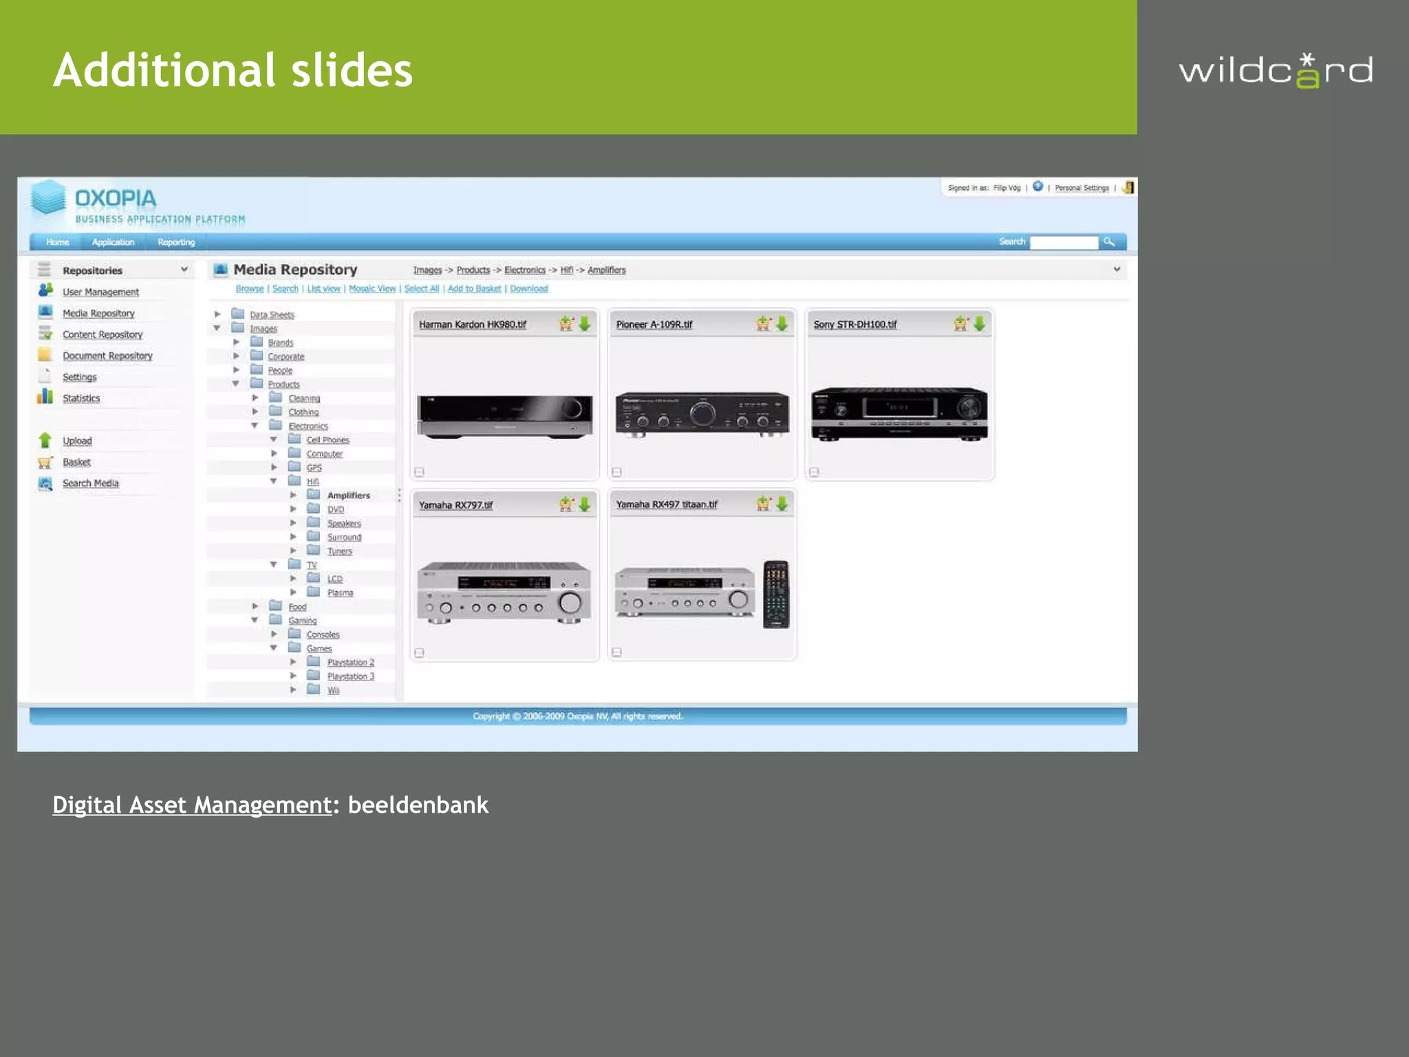Image resolution: width=1409 pixels, height=1057 pixels.
Task: Open the Yamaha RX797 thumbnail image
Action: (504, 592)
